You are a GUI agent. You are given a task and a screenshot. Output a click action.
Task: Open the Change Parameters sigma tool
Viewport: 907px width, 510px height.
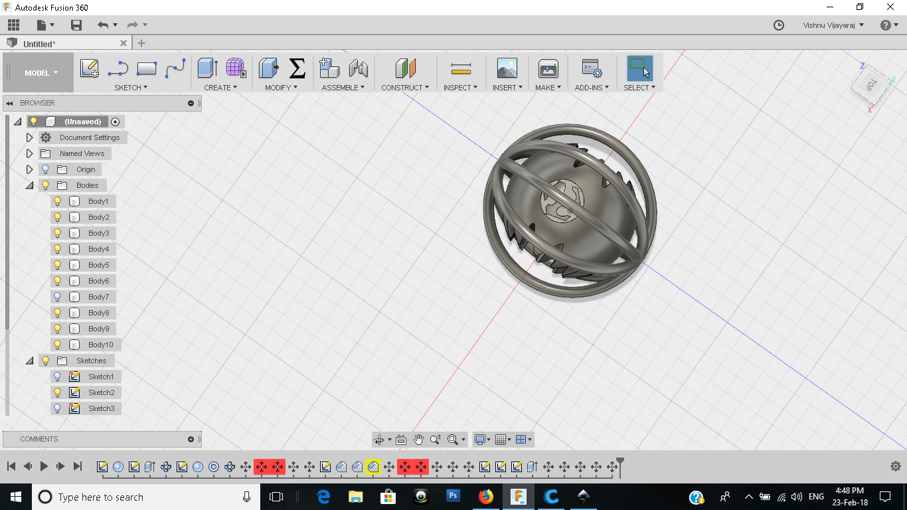tap(297, 68)
